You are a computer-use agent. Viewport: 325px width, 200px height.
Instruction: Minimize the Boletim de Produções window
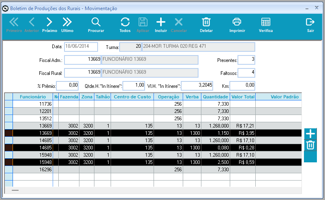click(x=307, y=8)
